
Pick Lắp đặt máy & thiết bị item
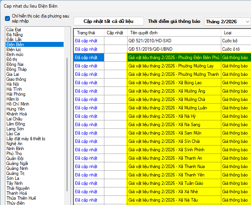pos(26,138)
